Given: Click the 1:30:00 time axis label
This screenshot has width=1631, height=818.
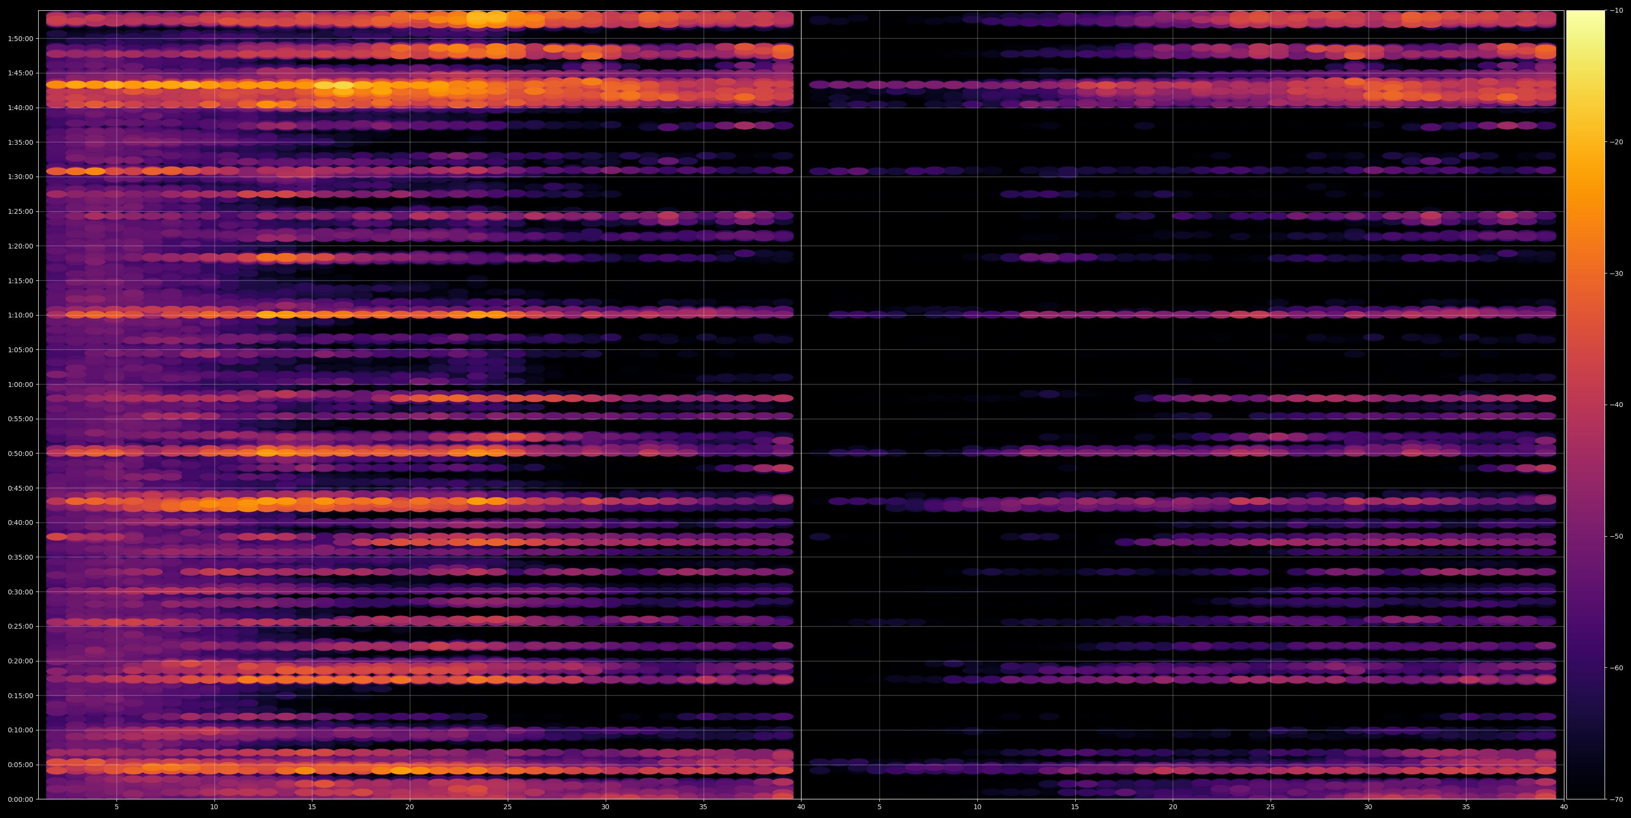Looking at the screenshot, I should click(20, 177).
